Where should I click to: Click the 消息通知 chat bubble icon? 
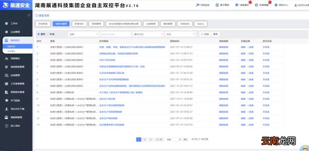[237, 5]
